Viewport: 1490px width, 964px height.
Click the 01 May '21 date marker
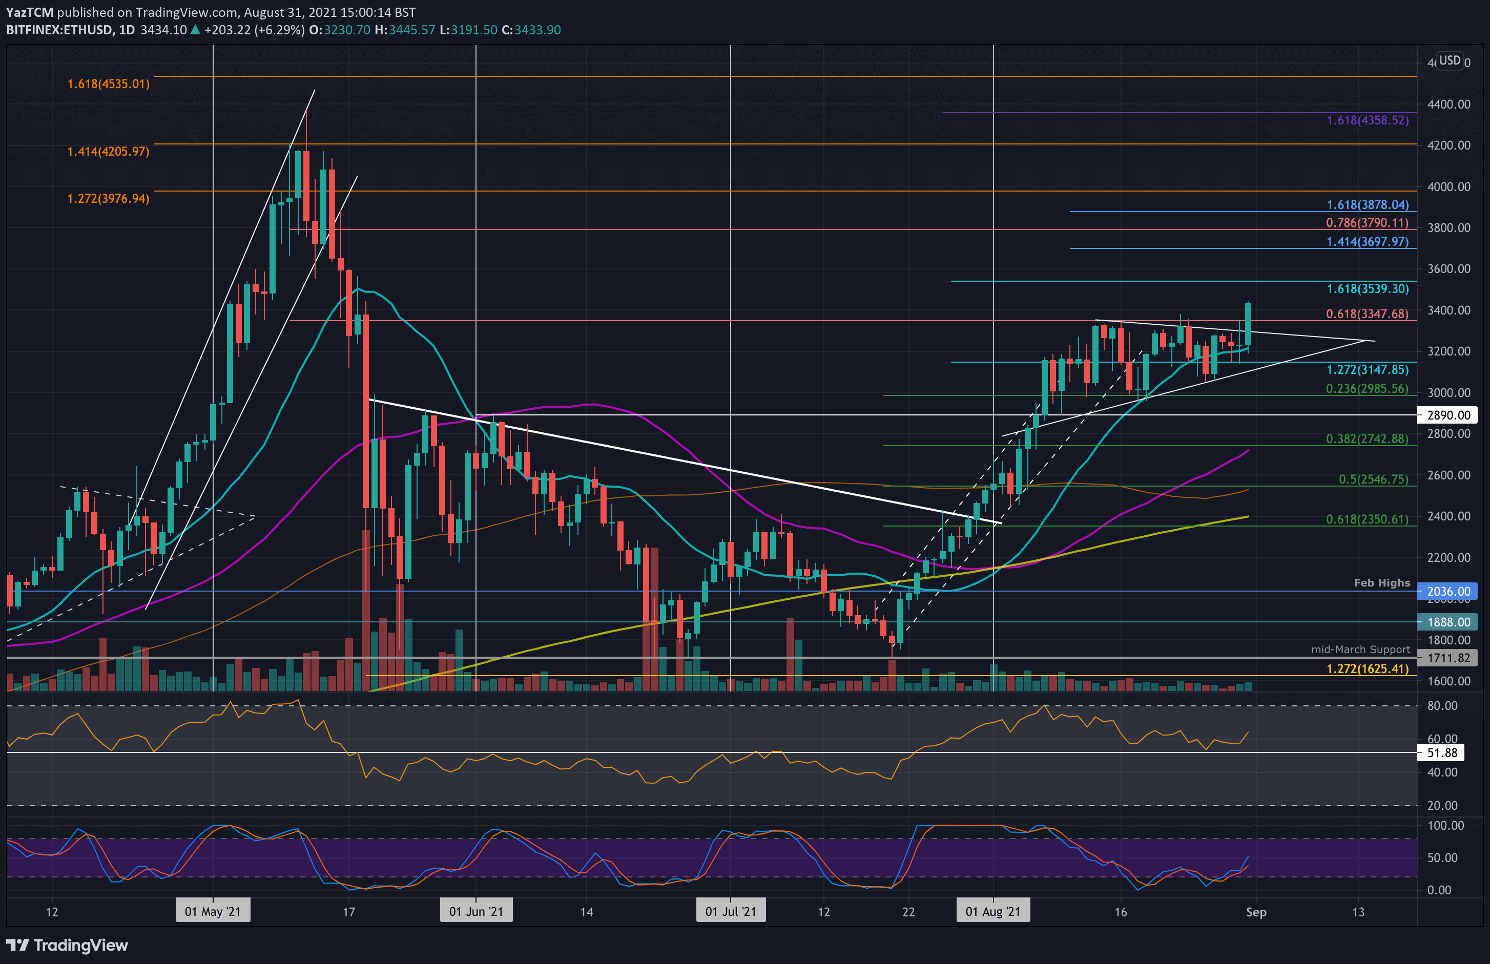(x=213, y=911)
